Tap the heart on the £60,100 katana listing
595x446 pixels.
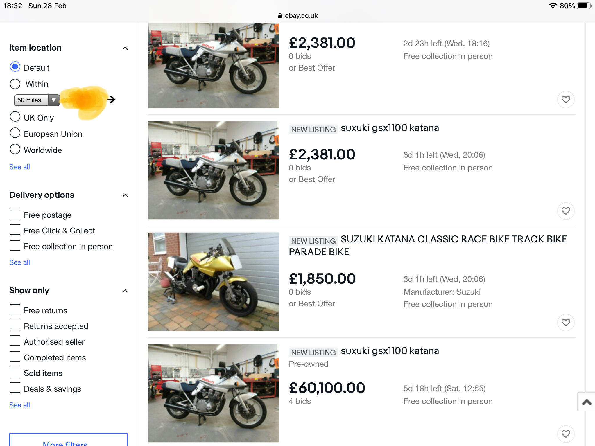pos(565,434)
